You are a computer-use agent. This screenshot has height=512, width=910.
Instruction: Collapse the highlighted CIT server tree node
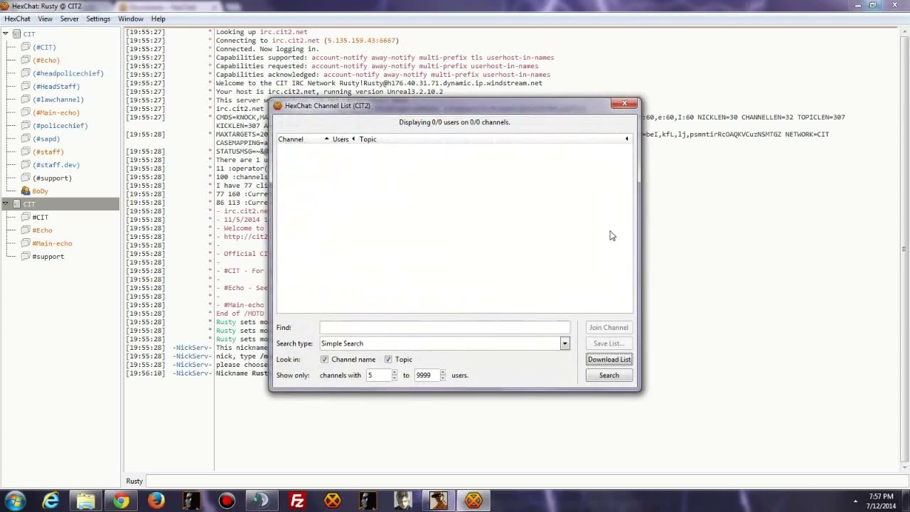[6, 204]
